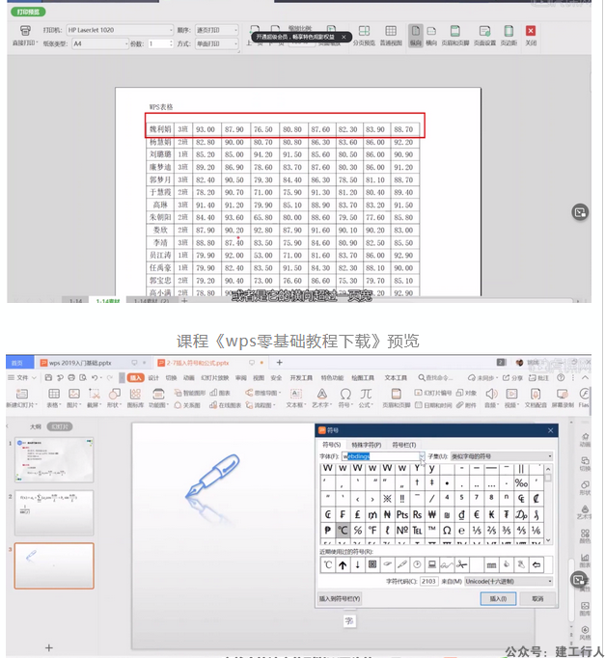Open the 设计 design ribbon tab
Screen dimensions: 605x658
tap(153, 377)
